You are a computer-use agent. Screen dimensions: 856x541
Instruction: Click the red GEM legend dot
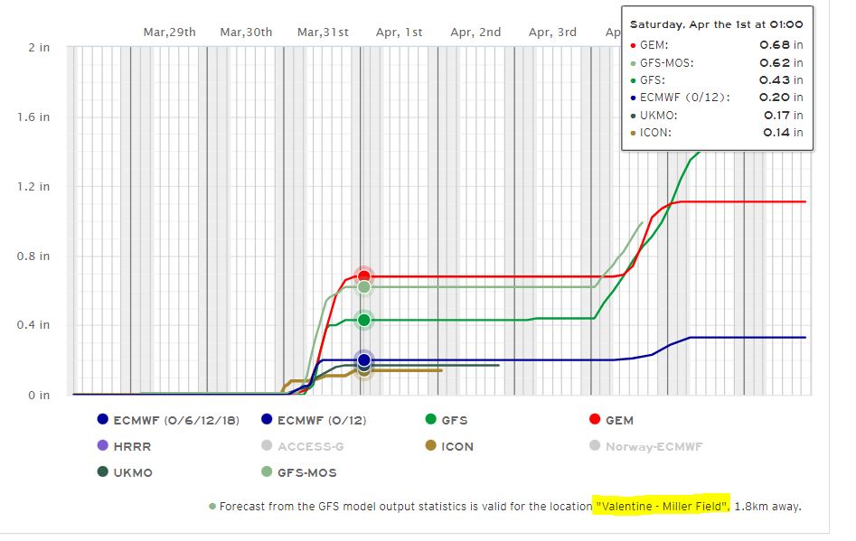pyautogui.click(x=595, y=420)
